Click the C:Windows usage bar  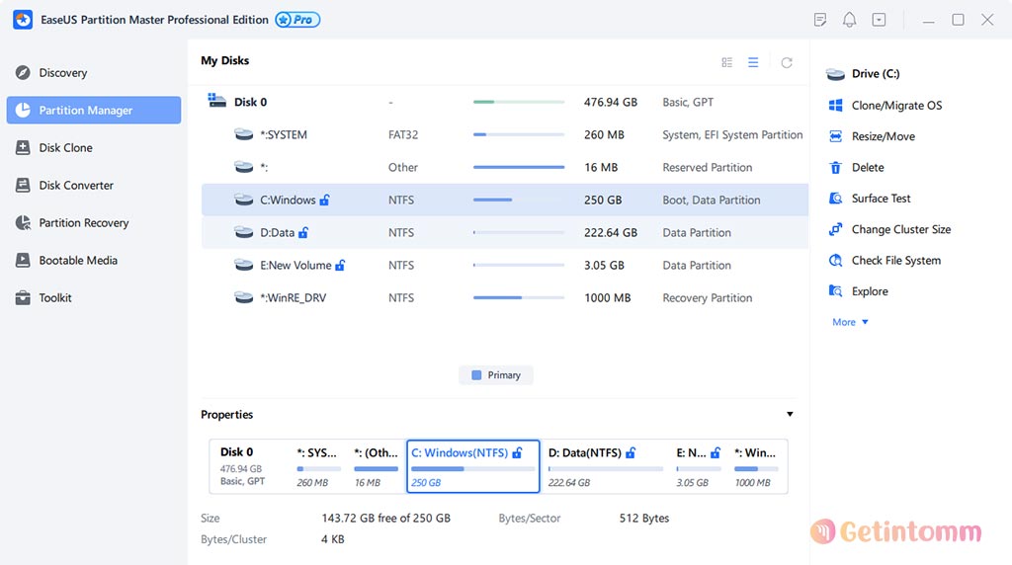click(x=519, y=200)
